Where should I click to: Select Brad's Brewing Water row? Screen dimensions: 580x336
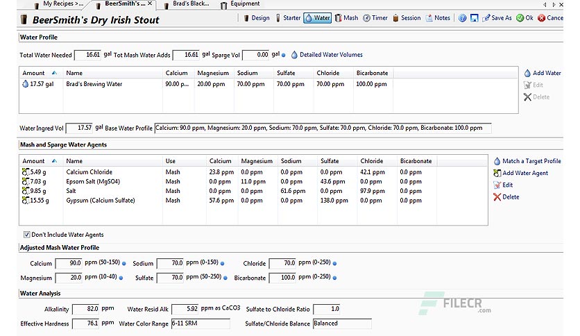pyautogui.click(x=268, y=84)
